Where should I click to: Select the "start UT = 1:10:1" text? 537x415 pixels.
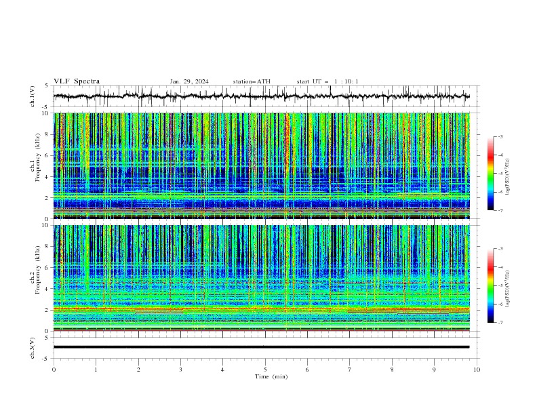[327, 81]
